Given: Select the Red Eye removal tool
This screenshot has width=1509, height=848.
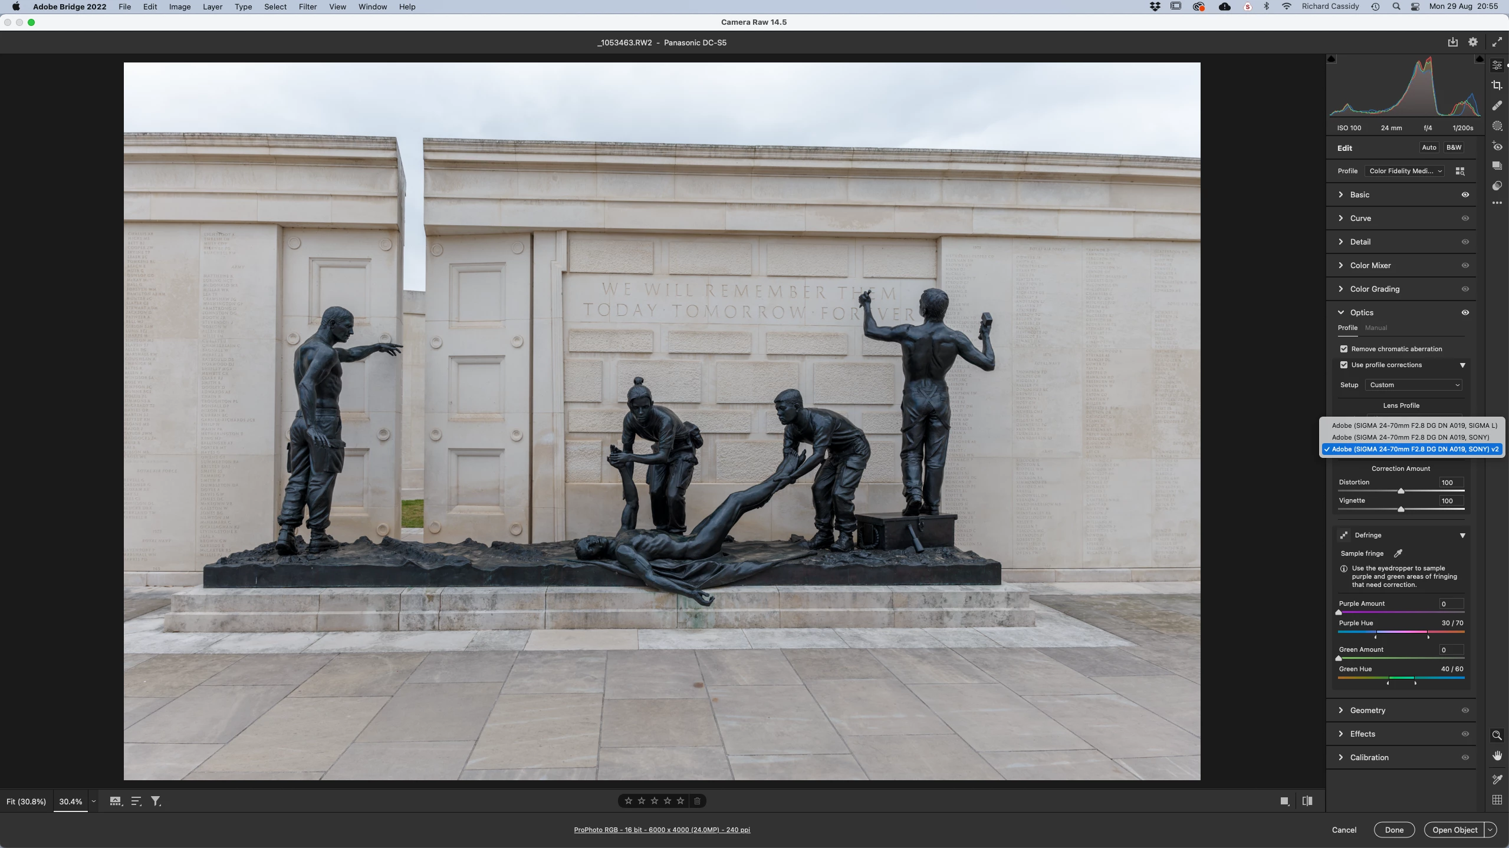Looking at the screenshot, I should [1497, 146].
